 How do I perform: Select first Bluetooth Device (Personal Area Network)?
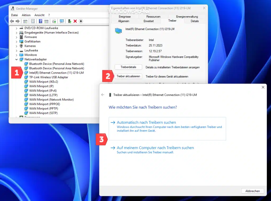(x=57, y=64)
